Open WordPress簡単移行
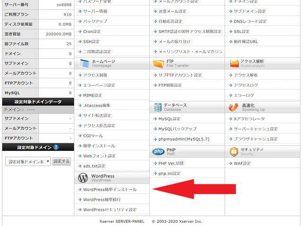Viewport: 303px width, 226px height. click(102, 200)
